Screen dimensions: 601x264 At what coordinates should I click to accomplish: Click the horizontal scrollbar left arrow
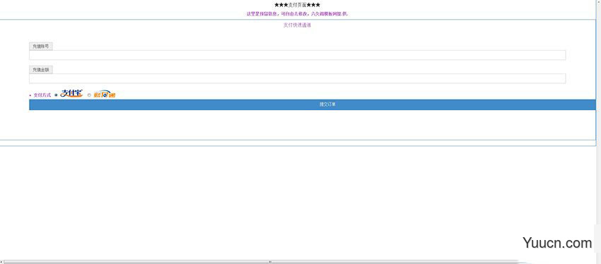(1, 262)
